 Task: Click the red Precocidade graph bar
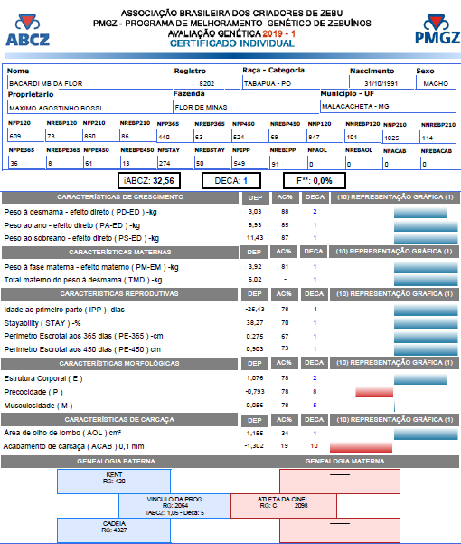click(x=374, y=393)
